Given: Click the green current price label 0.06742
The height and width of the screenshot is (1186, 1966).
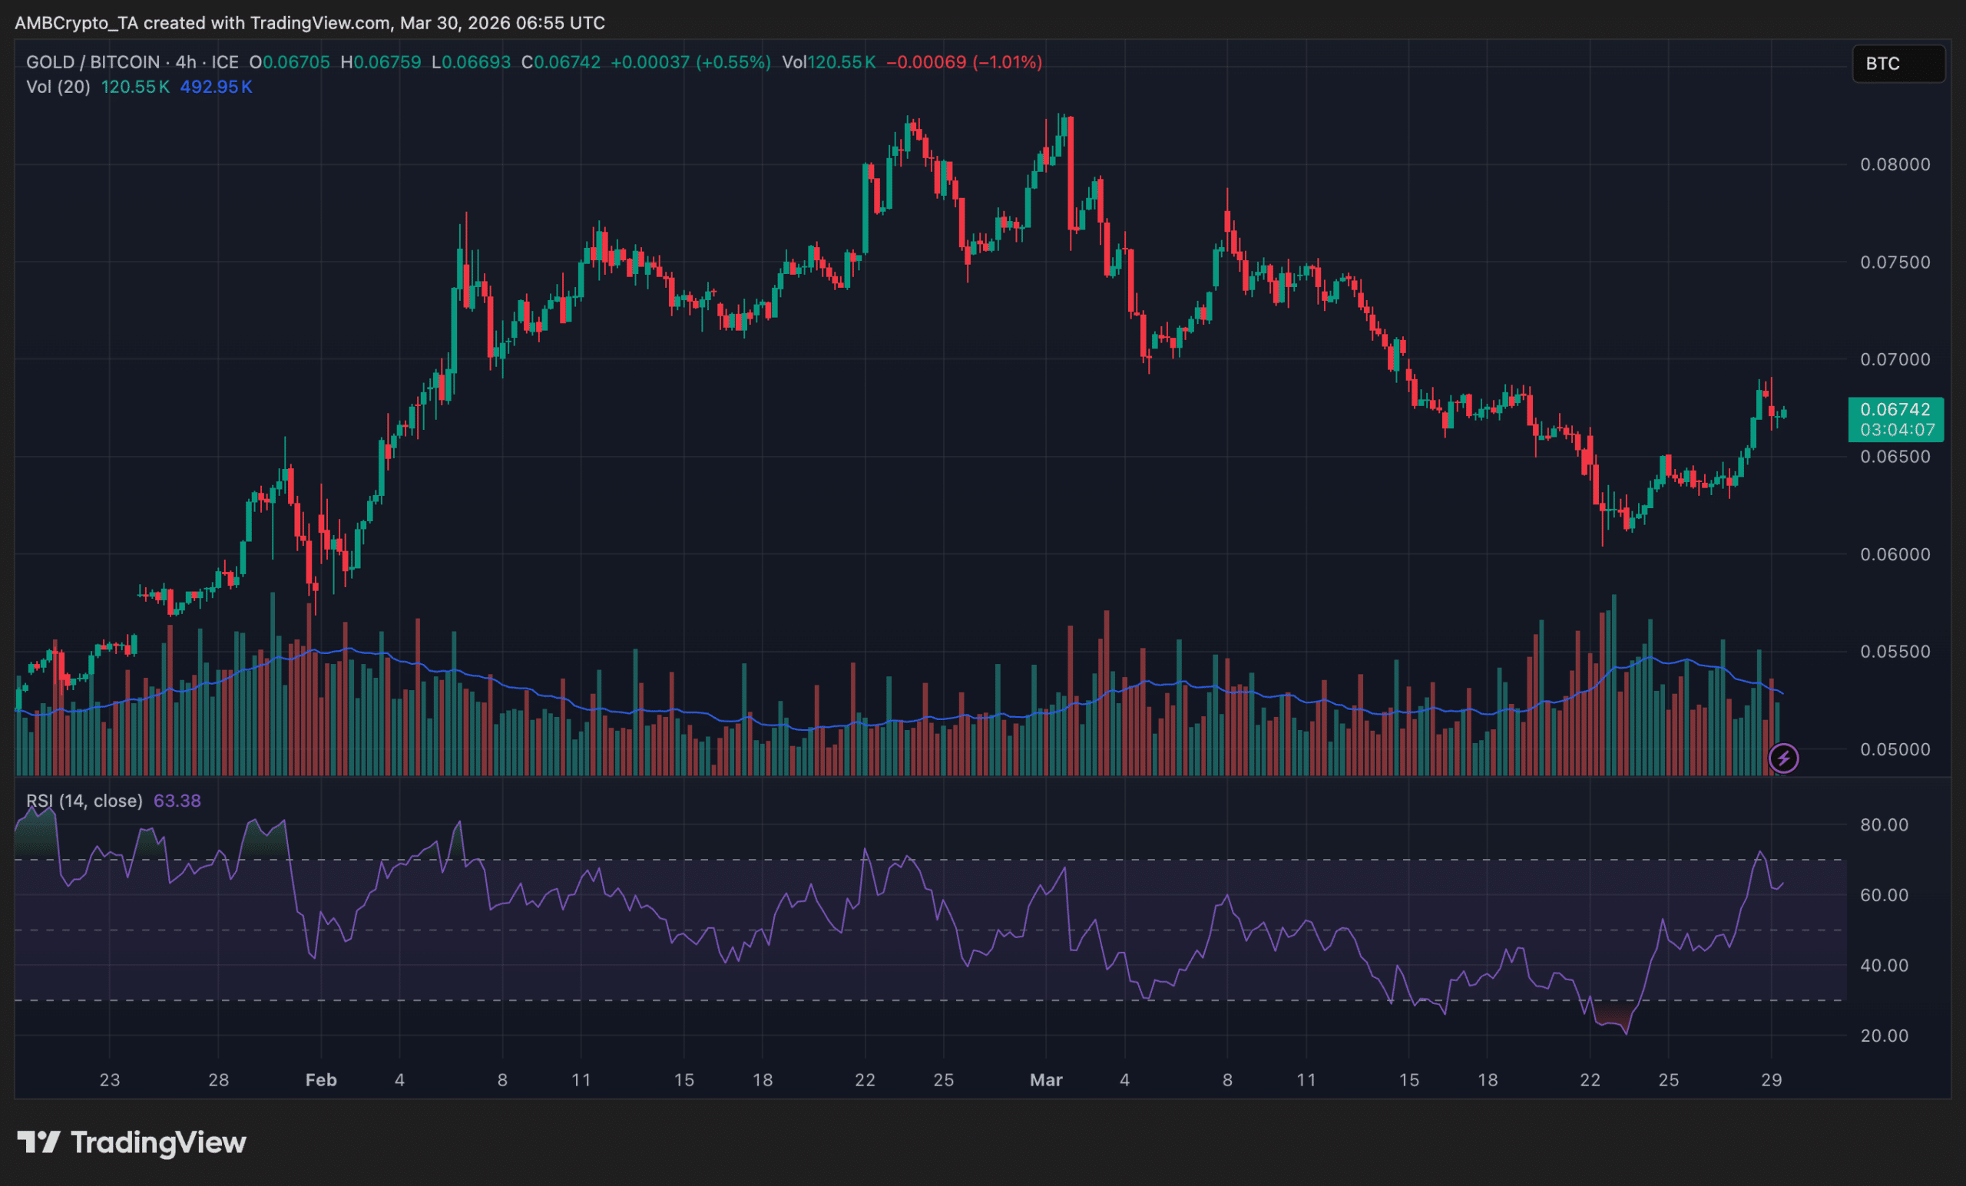Looking at the screenshot, I should [1895, 410].
